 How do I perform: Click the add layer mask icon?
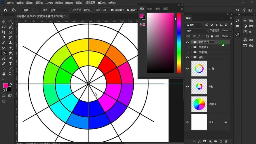click(204, 141)
